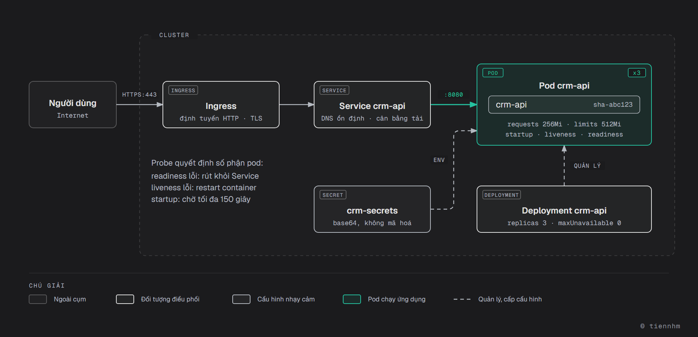Click the CLUSTER boundary label
This screenshot has width=698, height=337.
pyautogui.click(x=174, y=35)
